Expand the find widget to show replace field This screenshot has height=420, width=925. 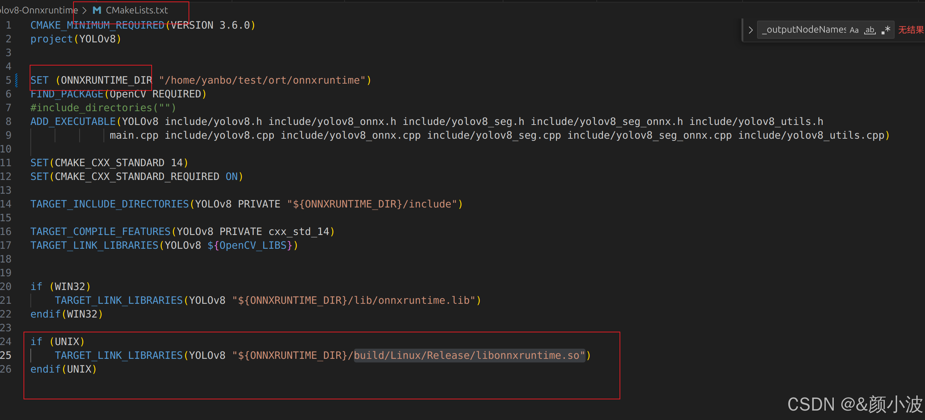pyautogui.click(x=751, y=29)
